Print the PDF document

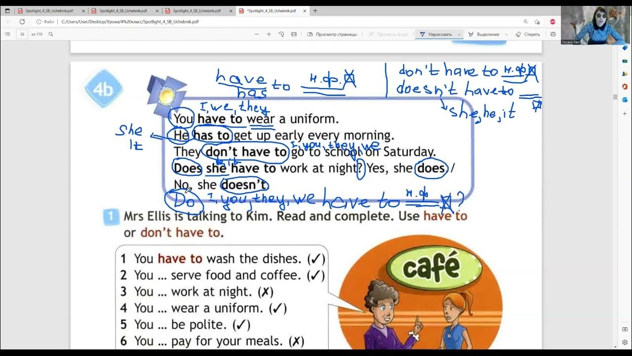click(553, 34)
